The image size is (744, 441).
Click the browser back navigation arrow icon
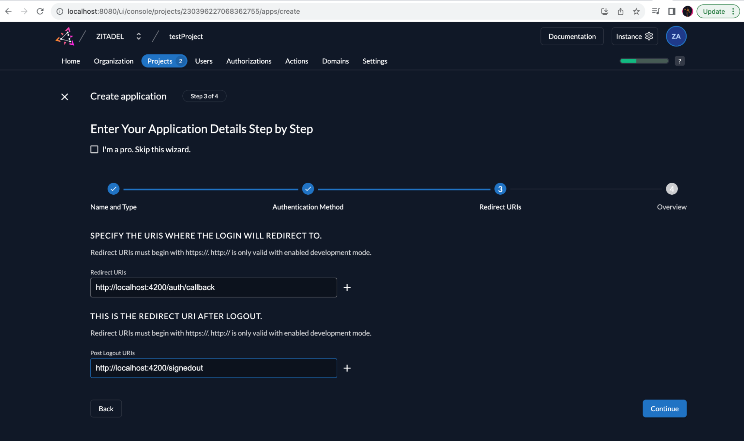9,11
